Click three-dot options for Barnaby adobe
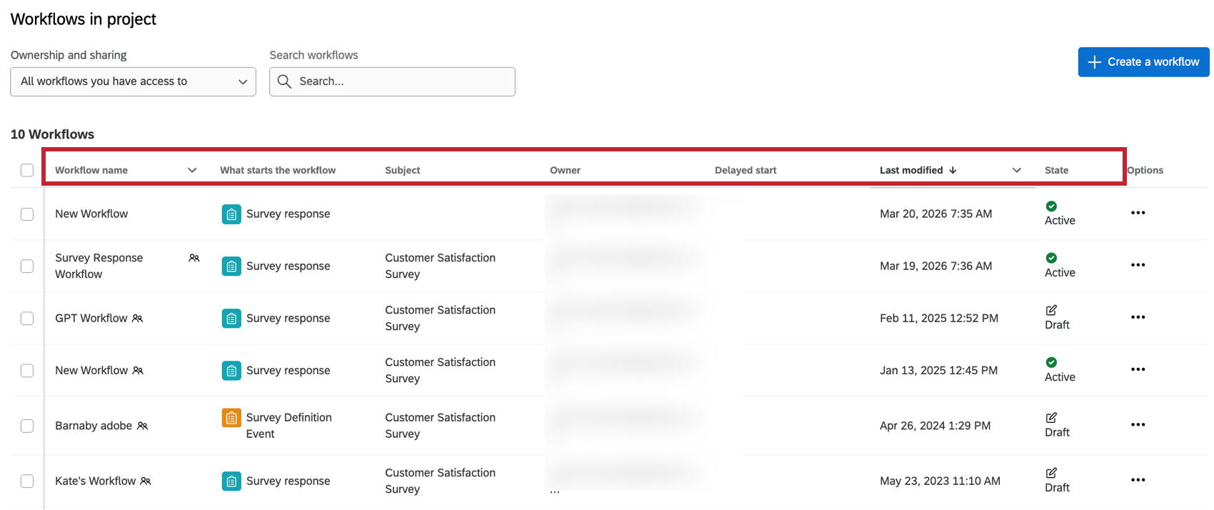Screen dimensions: 1214x510 tap(1138, 425)
